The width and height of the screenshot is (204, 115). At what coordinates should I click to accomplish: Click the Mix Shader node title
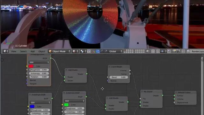(x=148, y=92)
